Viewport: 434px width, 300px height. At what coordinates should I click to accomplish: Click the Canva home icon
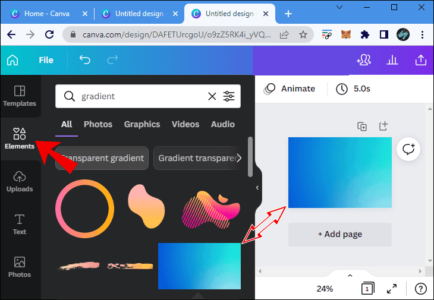[x=12, y=60]
